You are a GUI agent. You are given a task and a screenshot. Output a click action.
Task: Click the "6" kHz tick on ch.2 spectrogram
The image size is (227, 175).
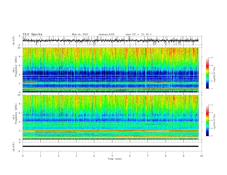point(20,113)
